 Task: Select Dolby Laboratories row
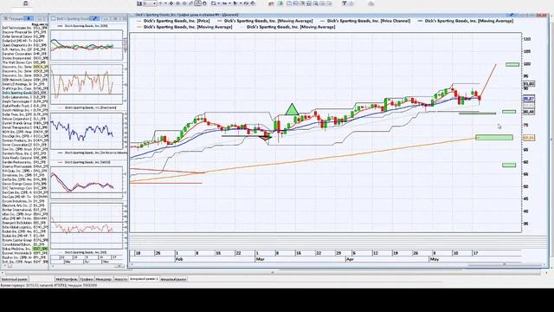click(x=24, y=97)
